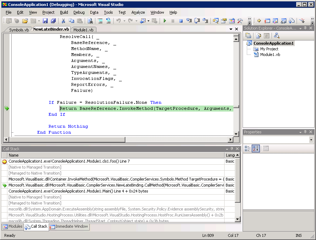Open Call Stack window position dropdown
The width and height of the screenshot is (316, 240).
pyautogui.click(x=227, y=149)
